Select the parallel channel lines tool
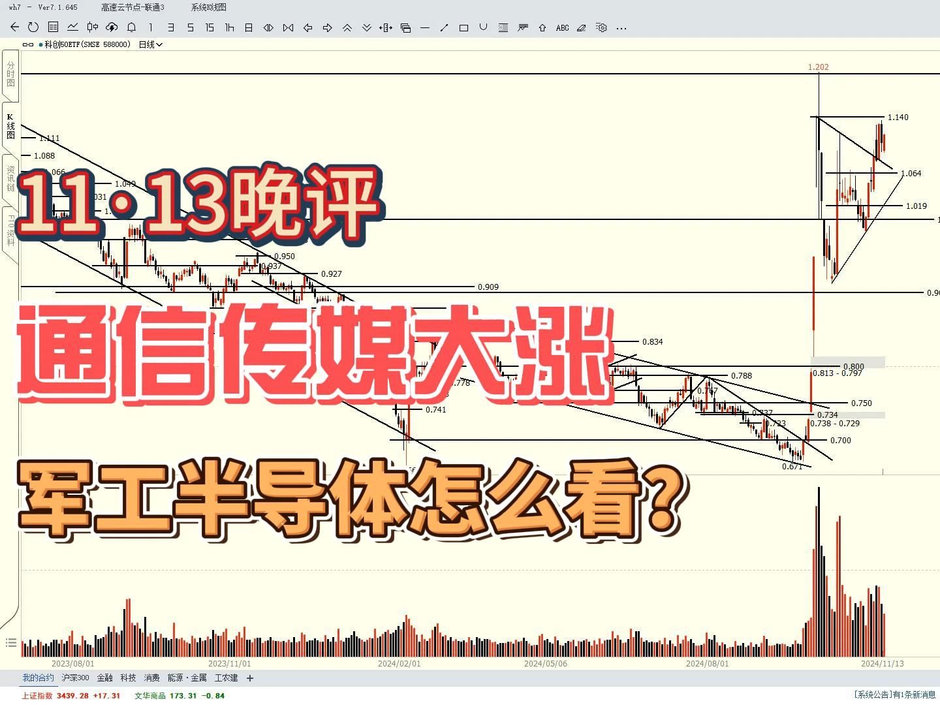The image size is (940, 705). [x=523, y=27]
